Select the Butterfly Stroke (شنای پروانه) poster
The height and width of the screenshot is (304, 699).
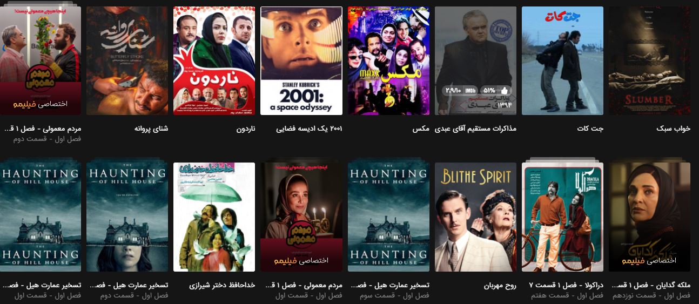coord(127,60)
